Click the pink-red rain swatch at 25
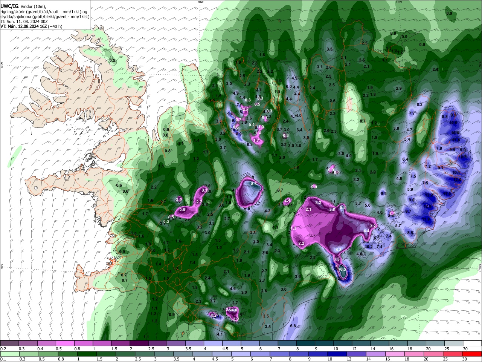Image resolution: width=482 pixels, height=362 pixels. pos(452,354)
